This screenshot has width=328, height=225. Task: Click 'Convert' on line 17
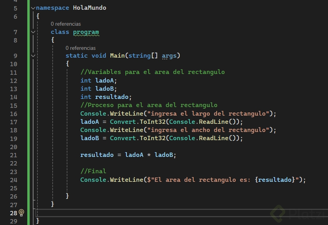(123, 122)
